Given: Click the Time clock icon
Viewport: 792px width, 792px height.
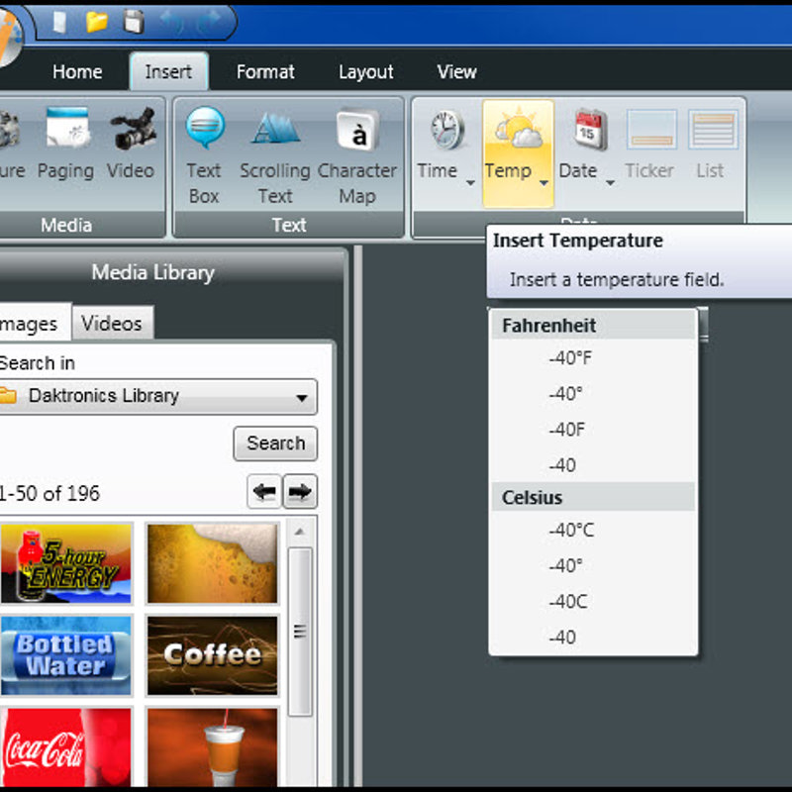Looking at the screenshot, I should (x=445, y=130).
